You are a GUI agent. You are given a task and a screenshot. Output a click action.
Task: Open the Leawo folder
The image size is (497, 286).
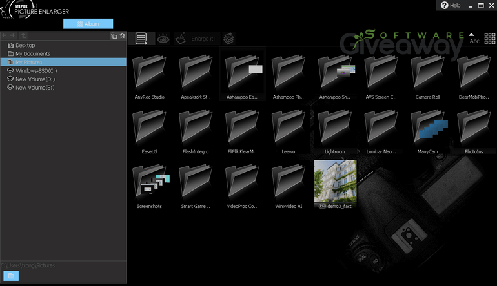coord(288,131)
